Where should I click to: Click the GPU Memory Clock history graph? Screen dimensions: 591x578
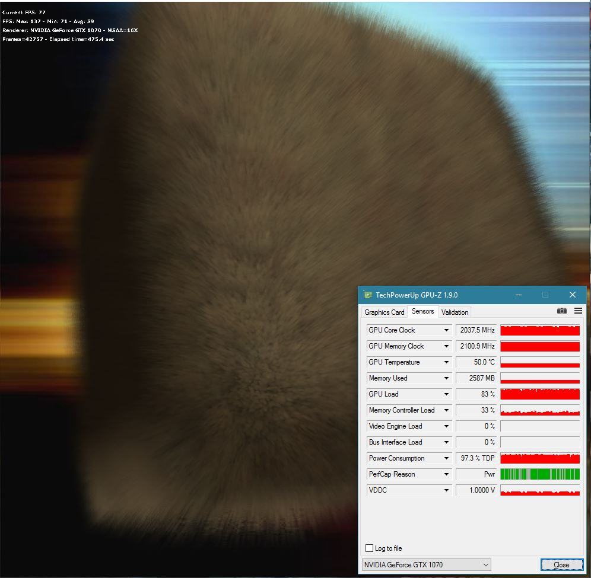540,346
